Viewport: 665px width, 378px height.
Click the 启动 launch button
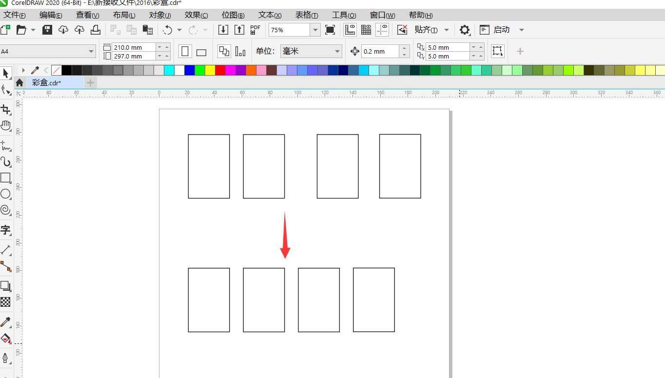tap(501, 30)
